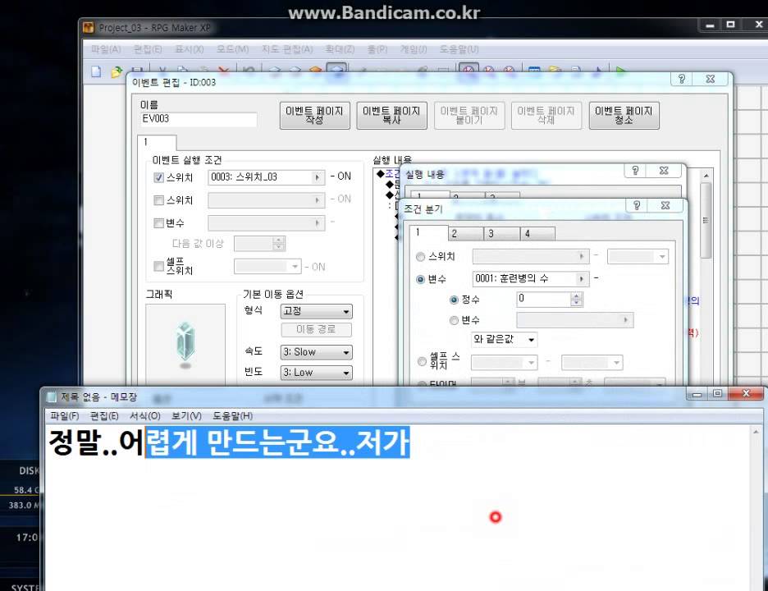Viewport: 768px width, 591px height.
Task: Open Notepad 서식(O) menu
Action: click(x=145, y=415)
